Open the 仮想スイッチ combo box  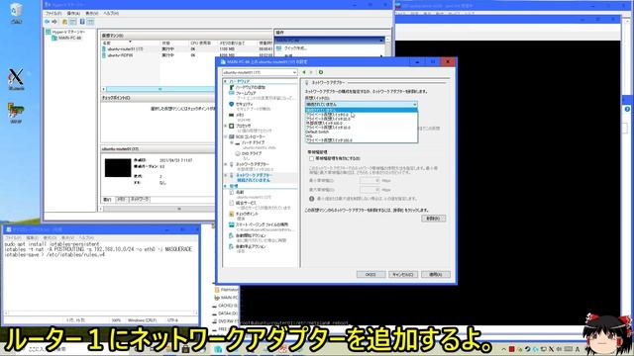361,104
